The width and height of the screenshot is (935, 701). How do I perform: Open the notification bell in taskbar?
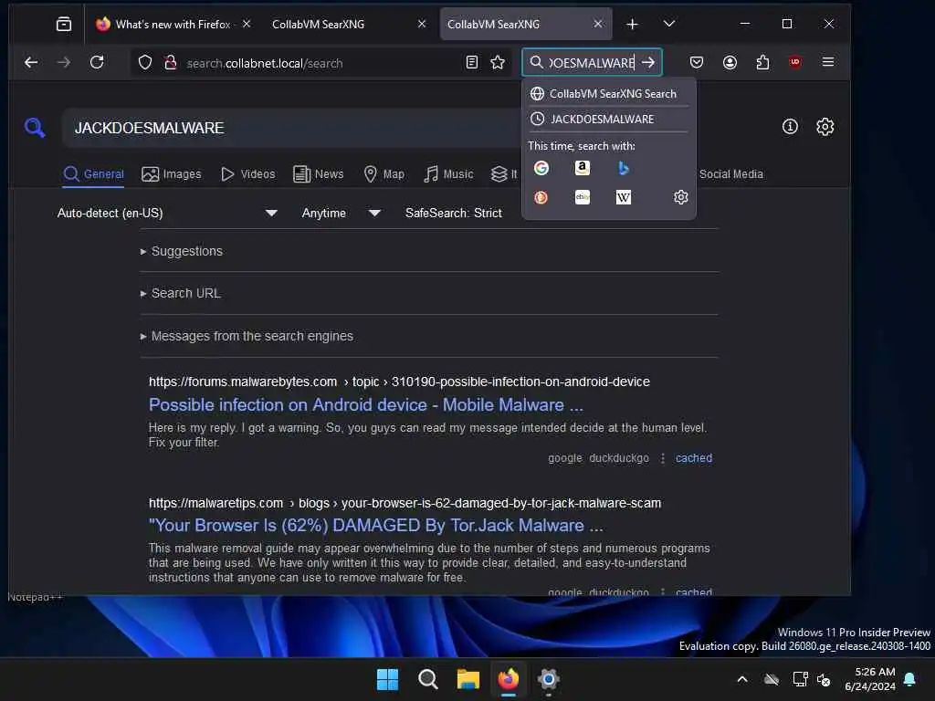coord(910,679)
